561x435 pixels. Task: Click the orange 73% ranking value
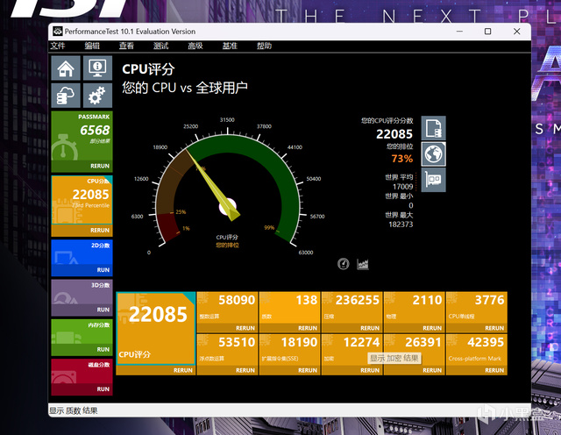tap(401, 159)
